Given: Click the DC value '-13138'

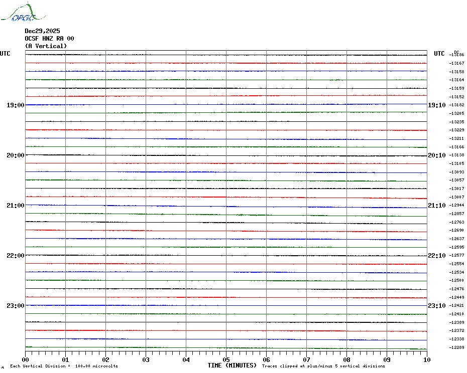Looking at the screenshot, I should pyautogui.click(x=456, y=155).
